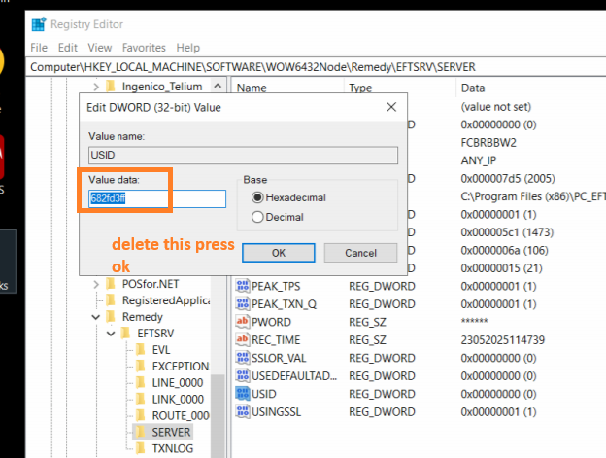Click the registry path address bar
606x458 pixels.
click(x=317, y=67)
